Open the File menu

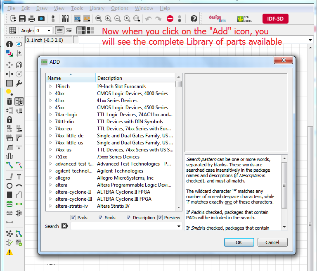coord(11,8)
